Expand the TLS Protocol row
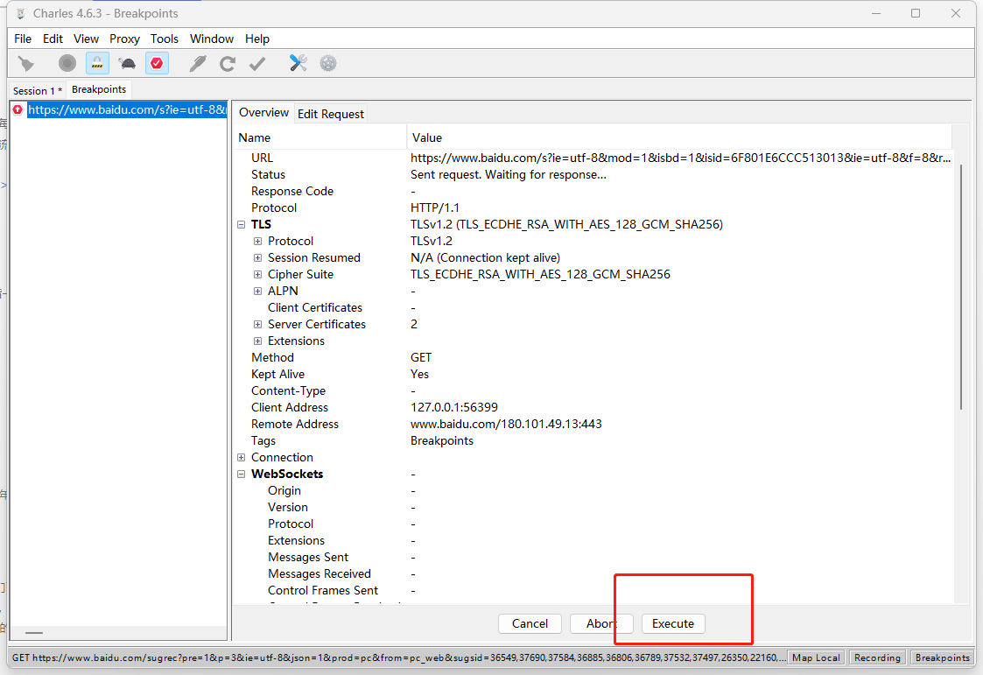 point(257,242)
